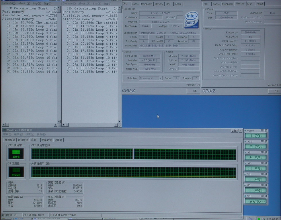Horizontal scroll-right arrow in right Super PI window
The width and height of the screenshot is (281, 220).
pyautogui.click(x=116, y=125)
